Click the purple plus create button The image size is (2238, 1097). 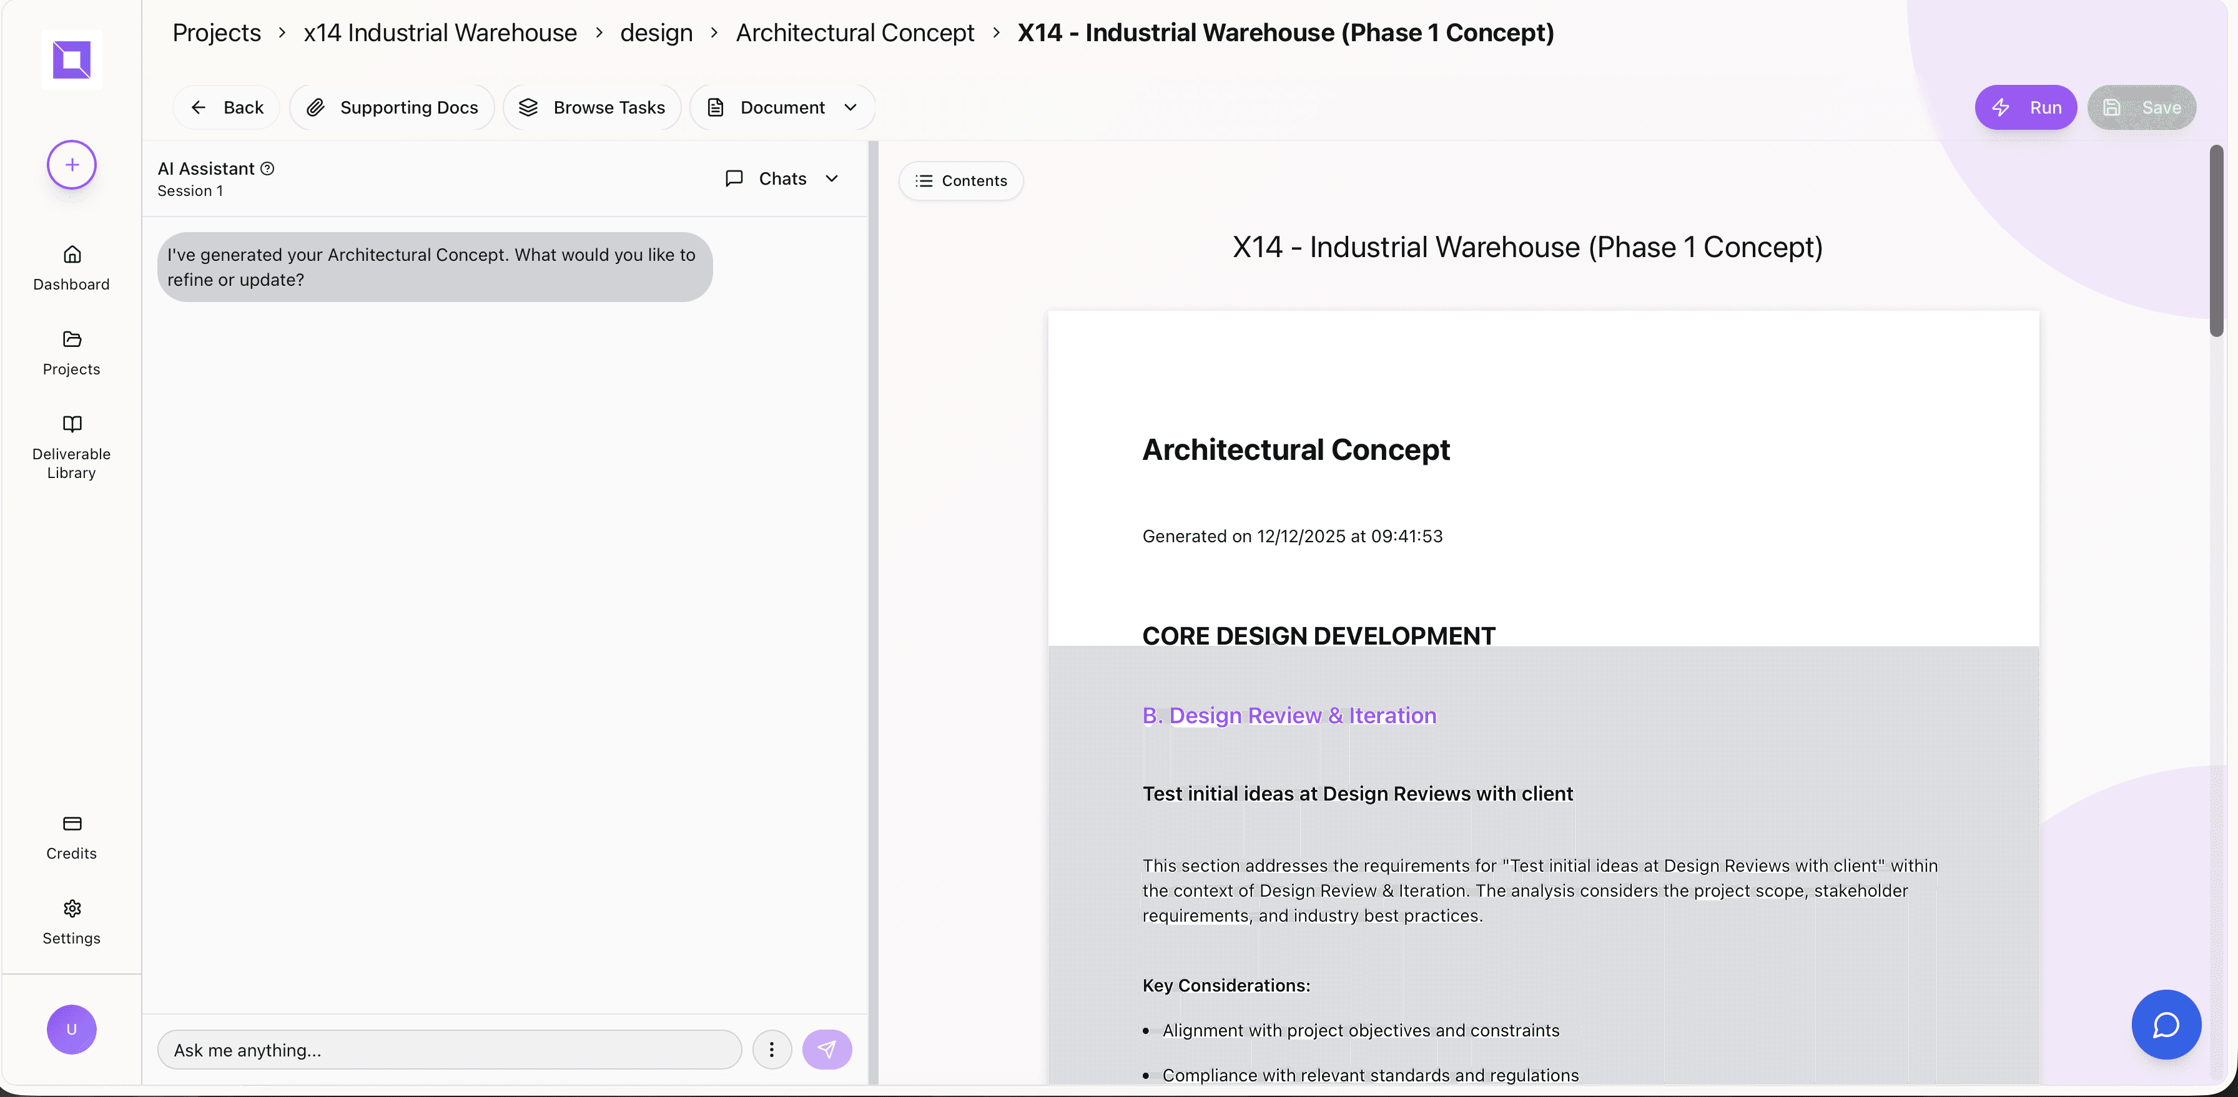point(71,165)
